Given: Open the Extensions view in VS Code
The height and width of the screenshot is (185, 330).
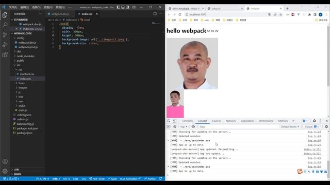Looking at the screenshot, I should pos(5,55).
